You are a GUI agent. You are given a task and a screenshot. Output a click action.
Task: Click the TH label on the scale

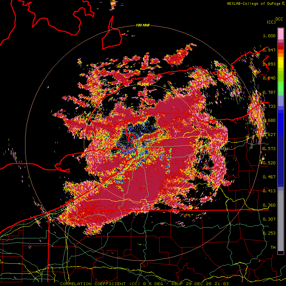coord(273,247)
